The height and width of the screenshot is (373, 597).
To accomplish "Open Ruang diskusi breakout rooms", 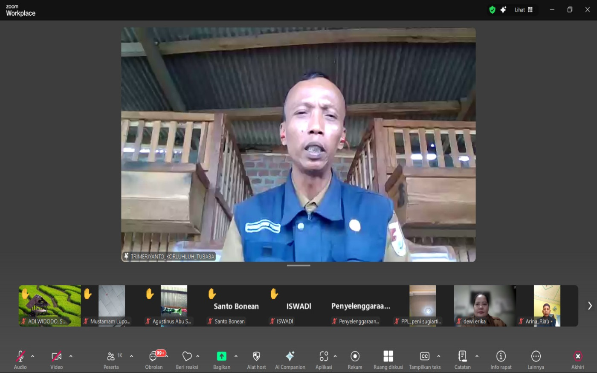I will coord(388,359).
